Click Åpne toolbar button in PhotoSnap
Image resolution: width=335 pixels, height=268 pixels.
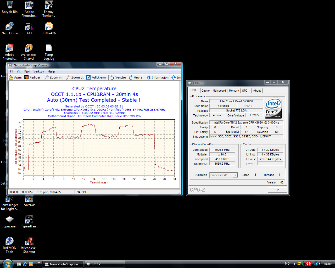click(x=15, y=77)
